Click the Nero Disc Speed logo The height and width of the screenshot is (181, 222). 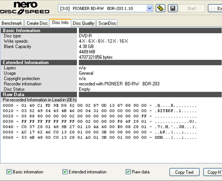click(25, 8)
